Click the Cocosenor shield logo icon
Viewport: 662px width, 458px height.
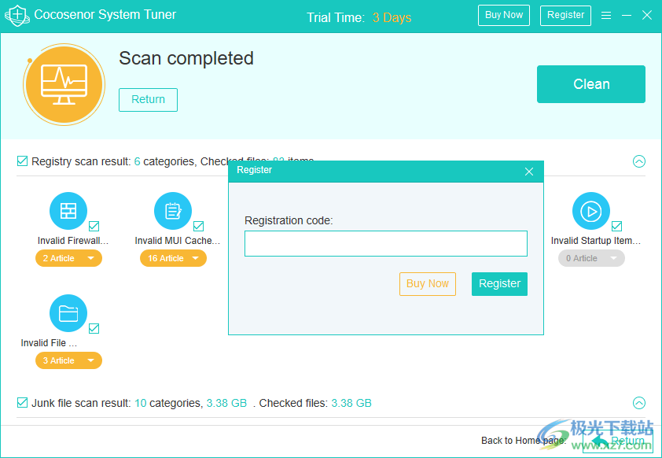point(17,15)
